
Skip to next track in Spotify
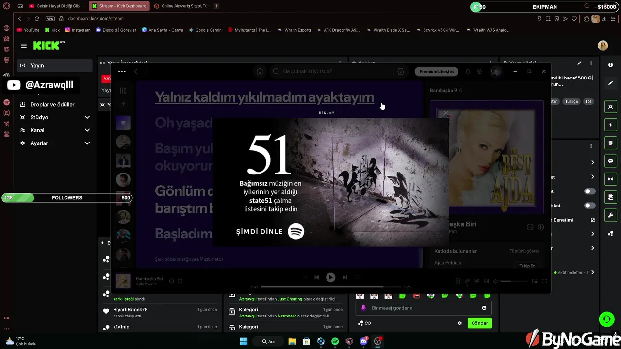point(344,277)
